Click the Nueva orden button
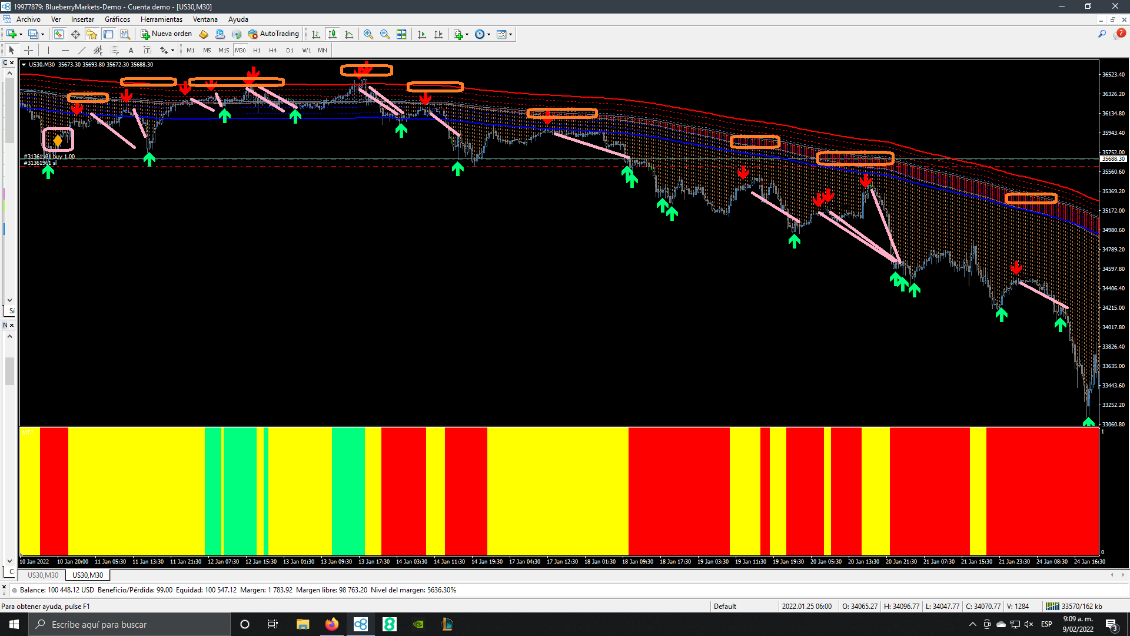 [x=167, y=34]
